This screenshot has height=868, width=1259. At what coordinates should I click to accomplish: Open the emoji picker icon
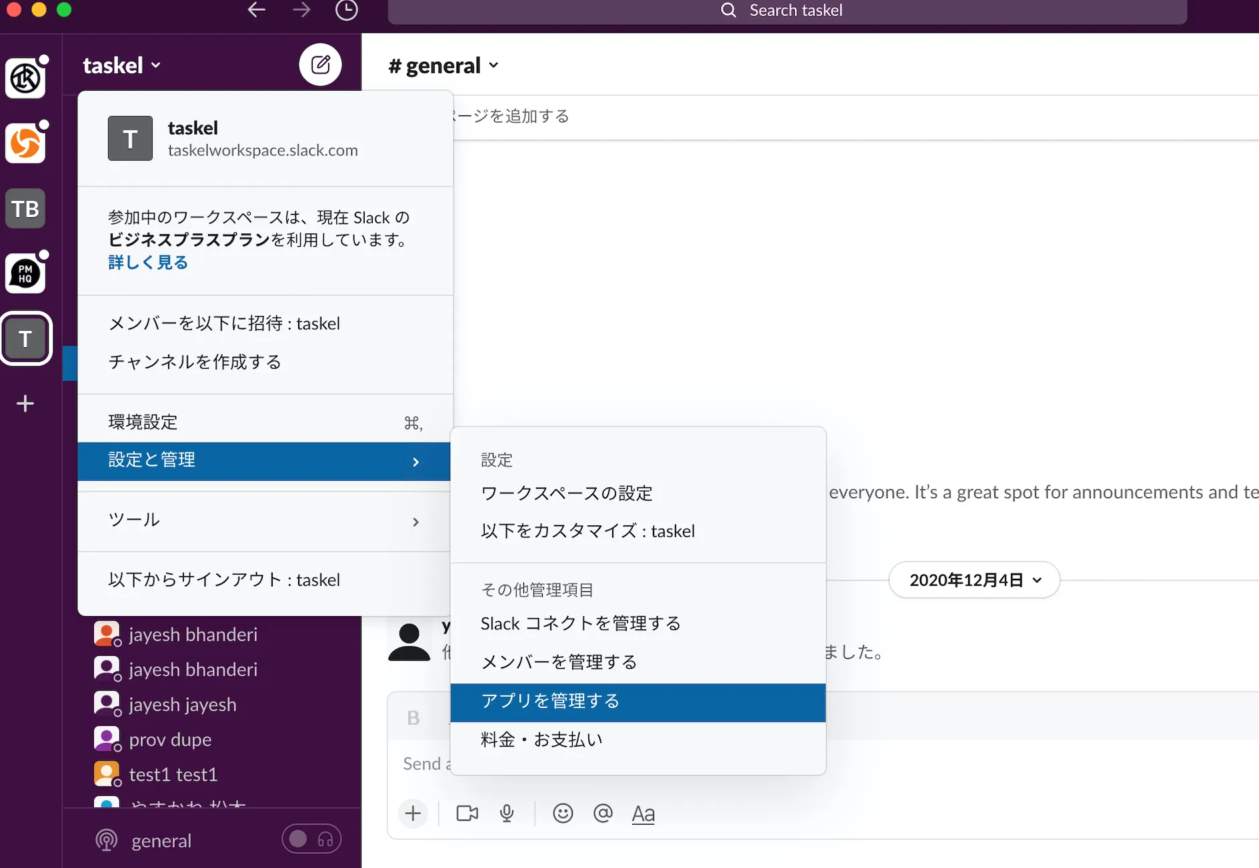563,813
